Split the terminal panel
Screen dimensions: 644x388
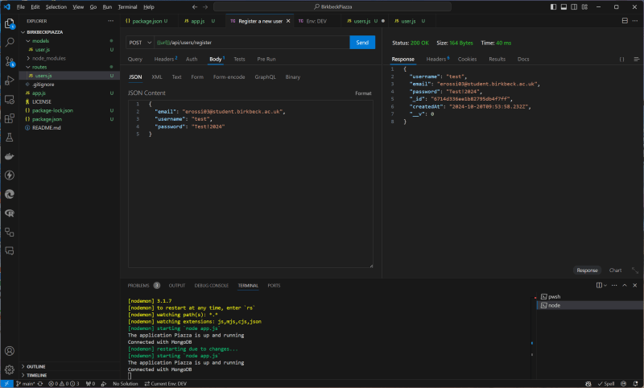(x=599, y=285)
